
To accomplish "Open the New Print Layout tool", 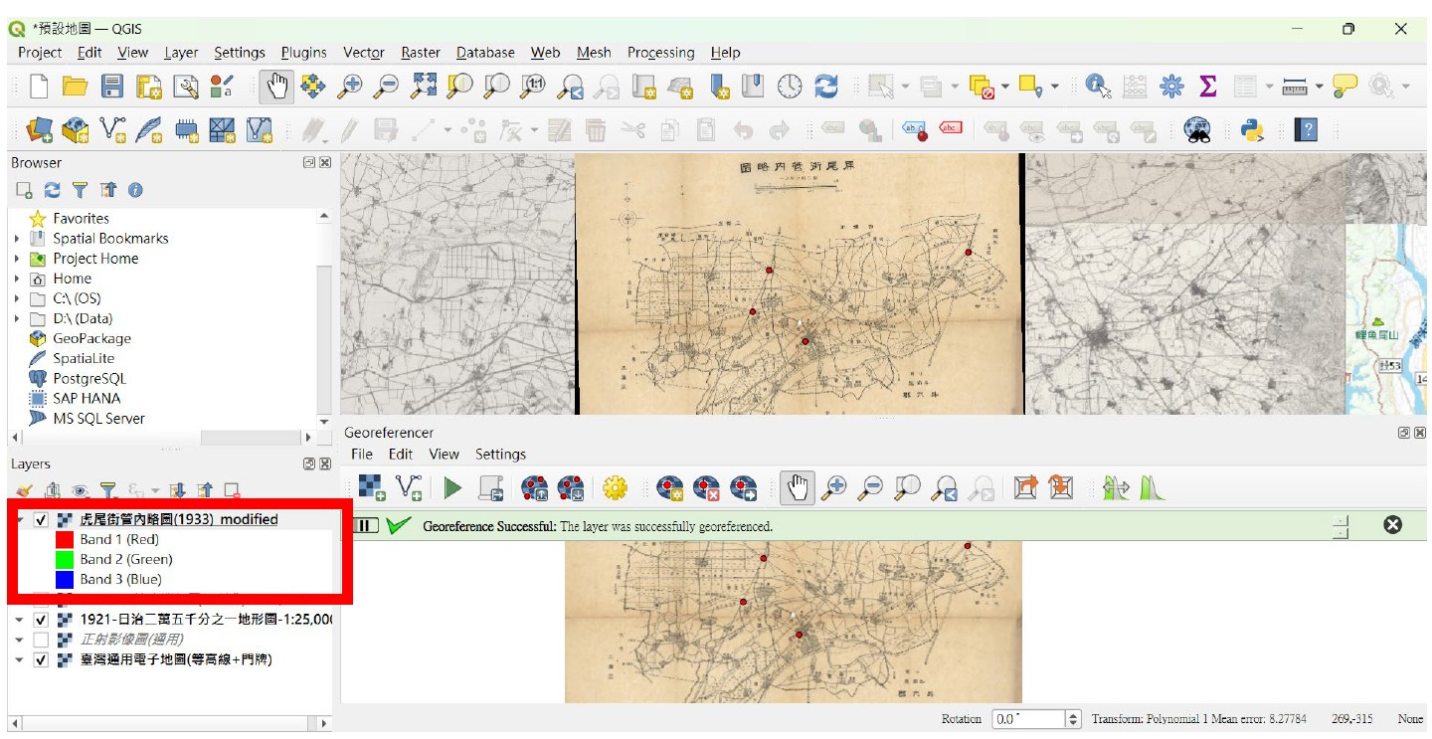I will (149, 88).
